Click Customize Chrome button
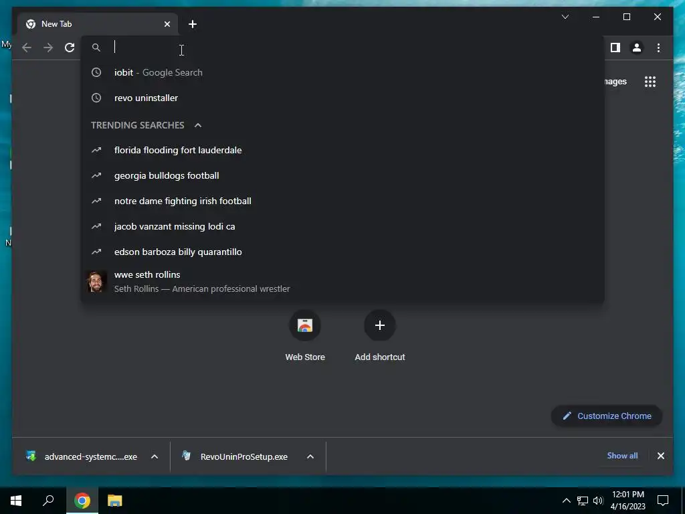Image resolution: width=685 pixels, height=514 pixels. 607,416
